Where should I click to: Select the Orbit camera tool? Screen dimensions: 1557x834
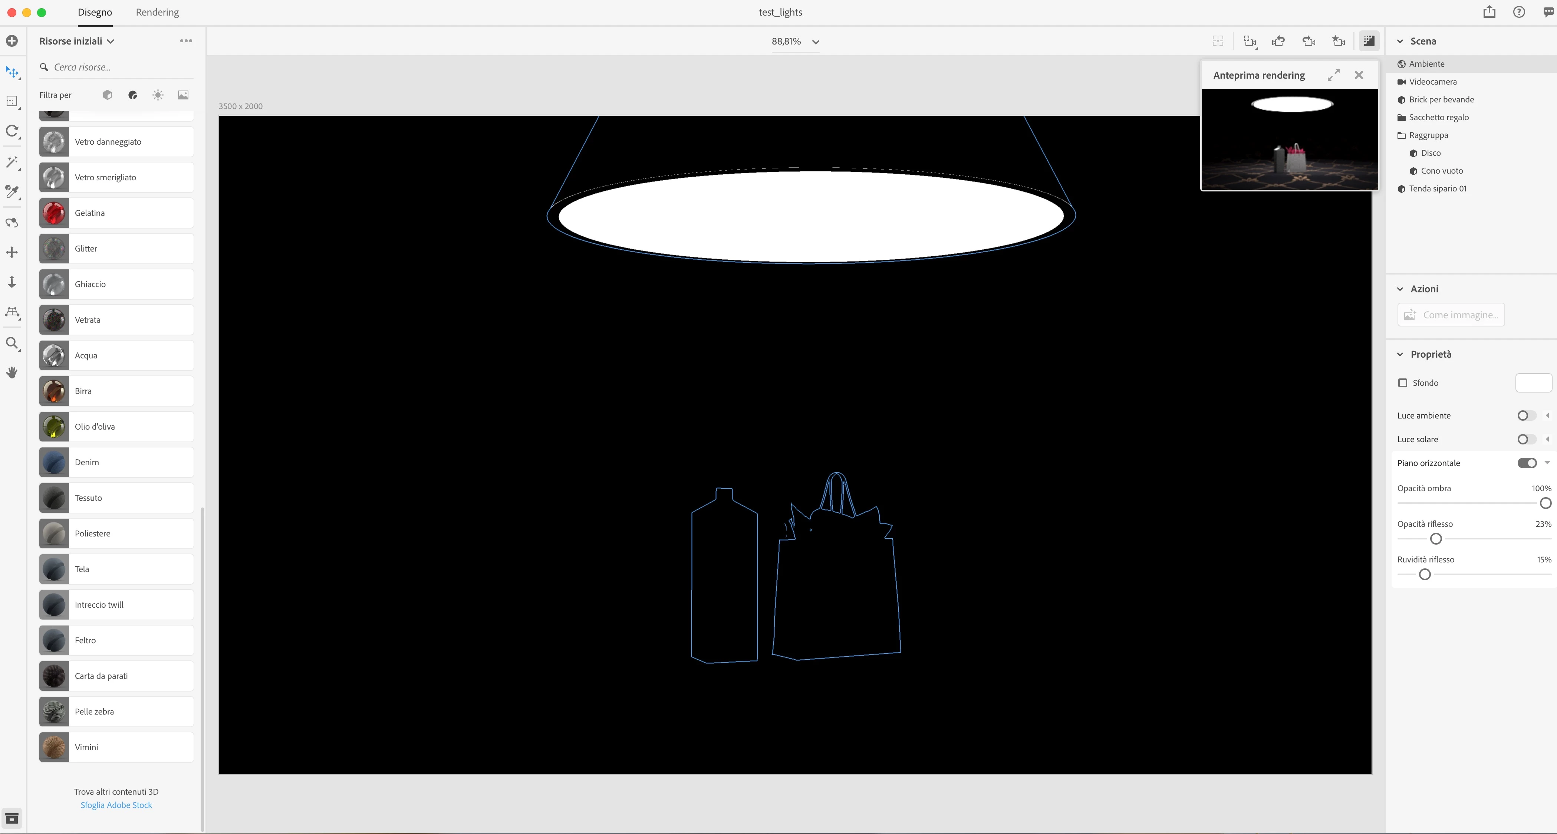pos(11,222)
